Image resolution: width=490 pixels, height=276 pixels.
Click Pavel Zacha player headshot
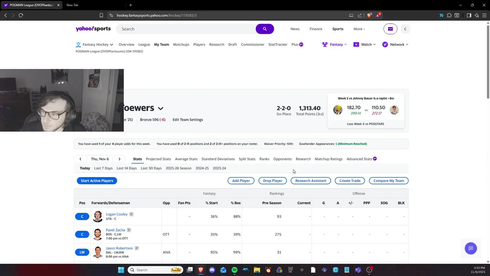coord(98,234)
